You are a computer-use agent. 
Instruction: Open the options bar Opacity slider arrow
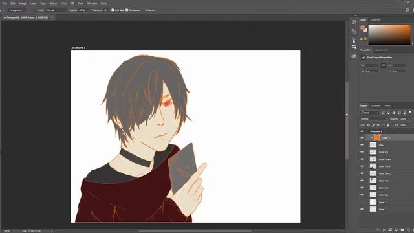[x=88, y=10]
